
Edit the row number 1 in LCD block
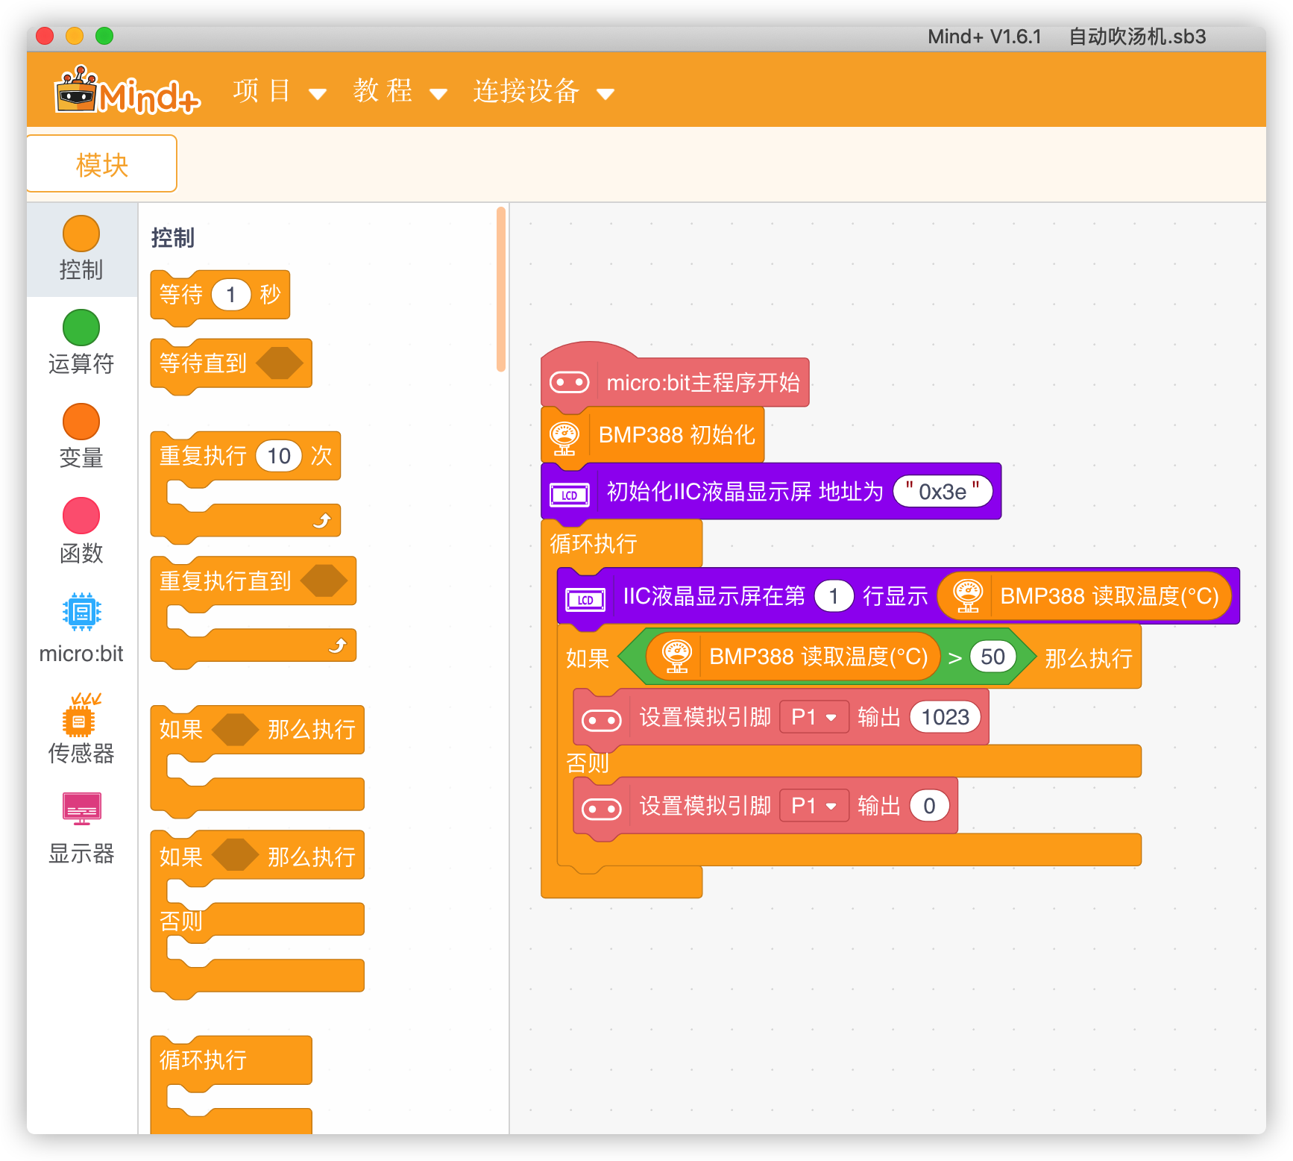(x=834, y=596)
